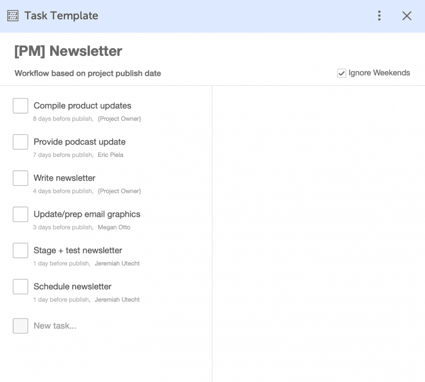The height and width of the screenshot is (382, 425).
Task: Click '8 days before publish' schedule text
Action: pos(62,119)
